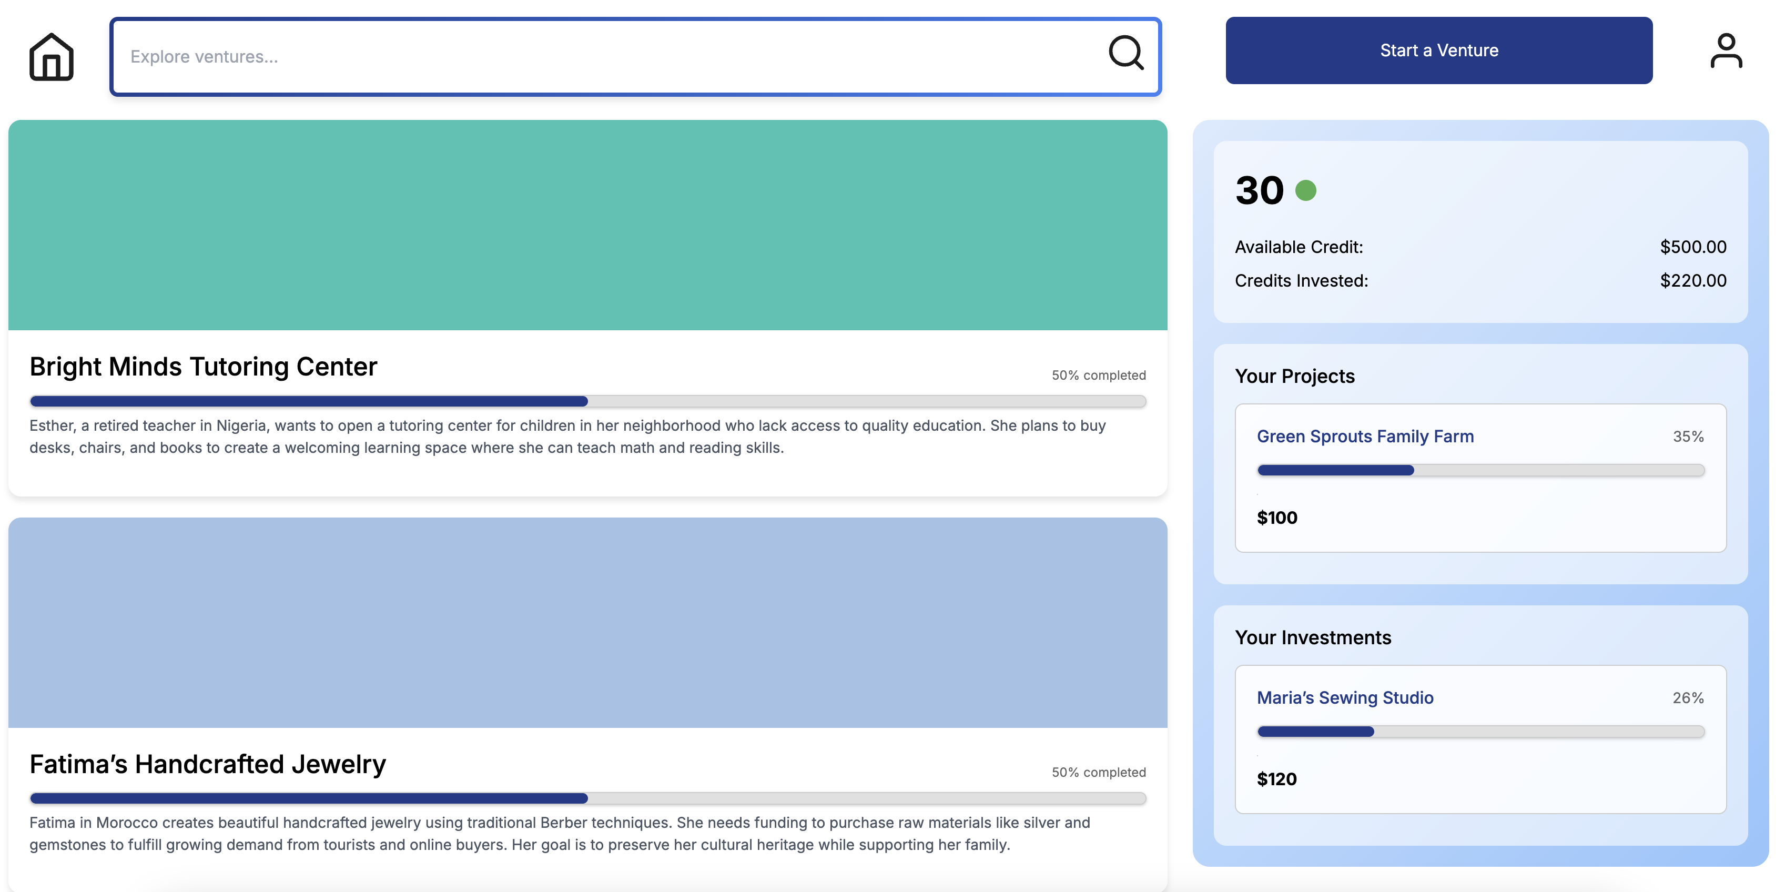Click the $100 project amount
The height and width of the screenshot is (892, 1785).
(x=1276, y=518)
